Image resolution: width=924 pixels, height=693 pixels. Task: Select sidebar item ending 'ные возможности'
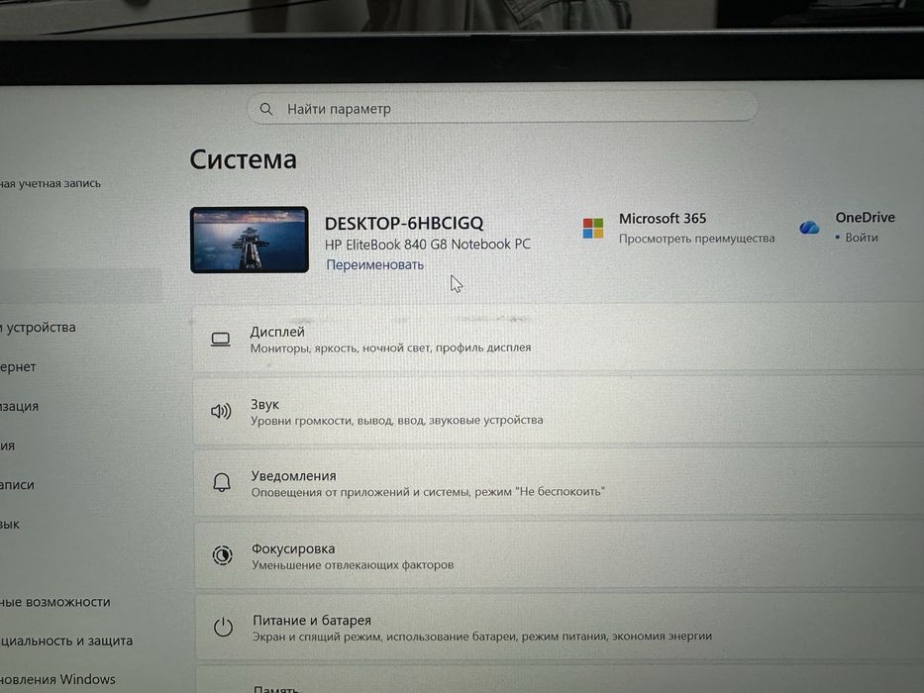tap(54, 602)
